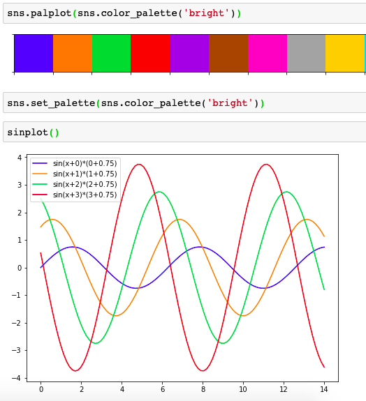Select the orange palette swatch
The image size is (366, 401).
click(x=73, y=53)
